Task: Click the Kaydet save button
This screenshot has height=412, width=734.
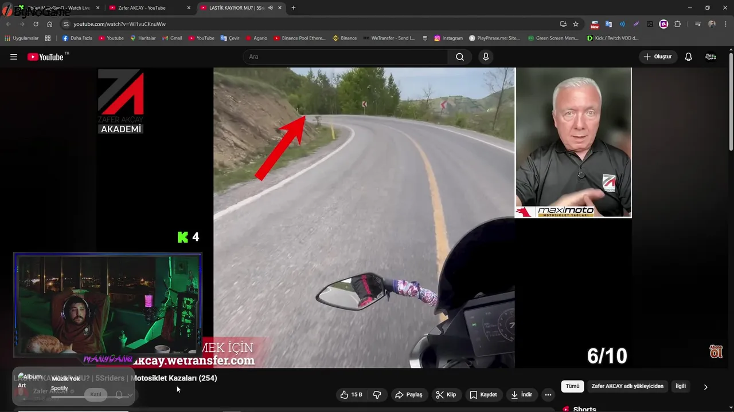Action: click(x=483, y=395)
